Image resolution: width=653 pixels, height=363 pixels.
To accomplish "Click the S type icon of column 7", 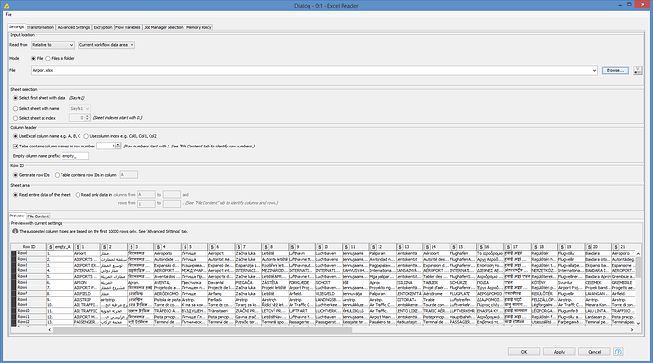I will pos(239,247).
